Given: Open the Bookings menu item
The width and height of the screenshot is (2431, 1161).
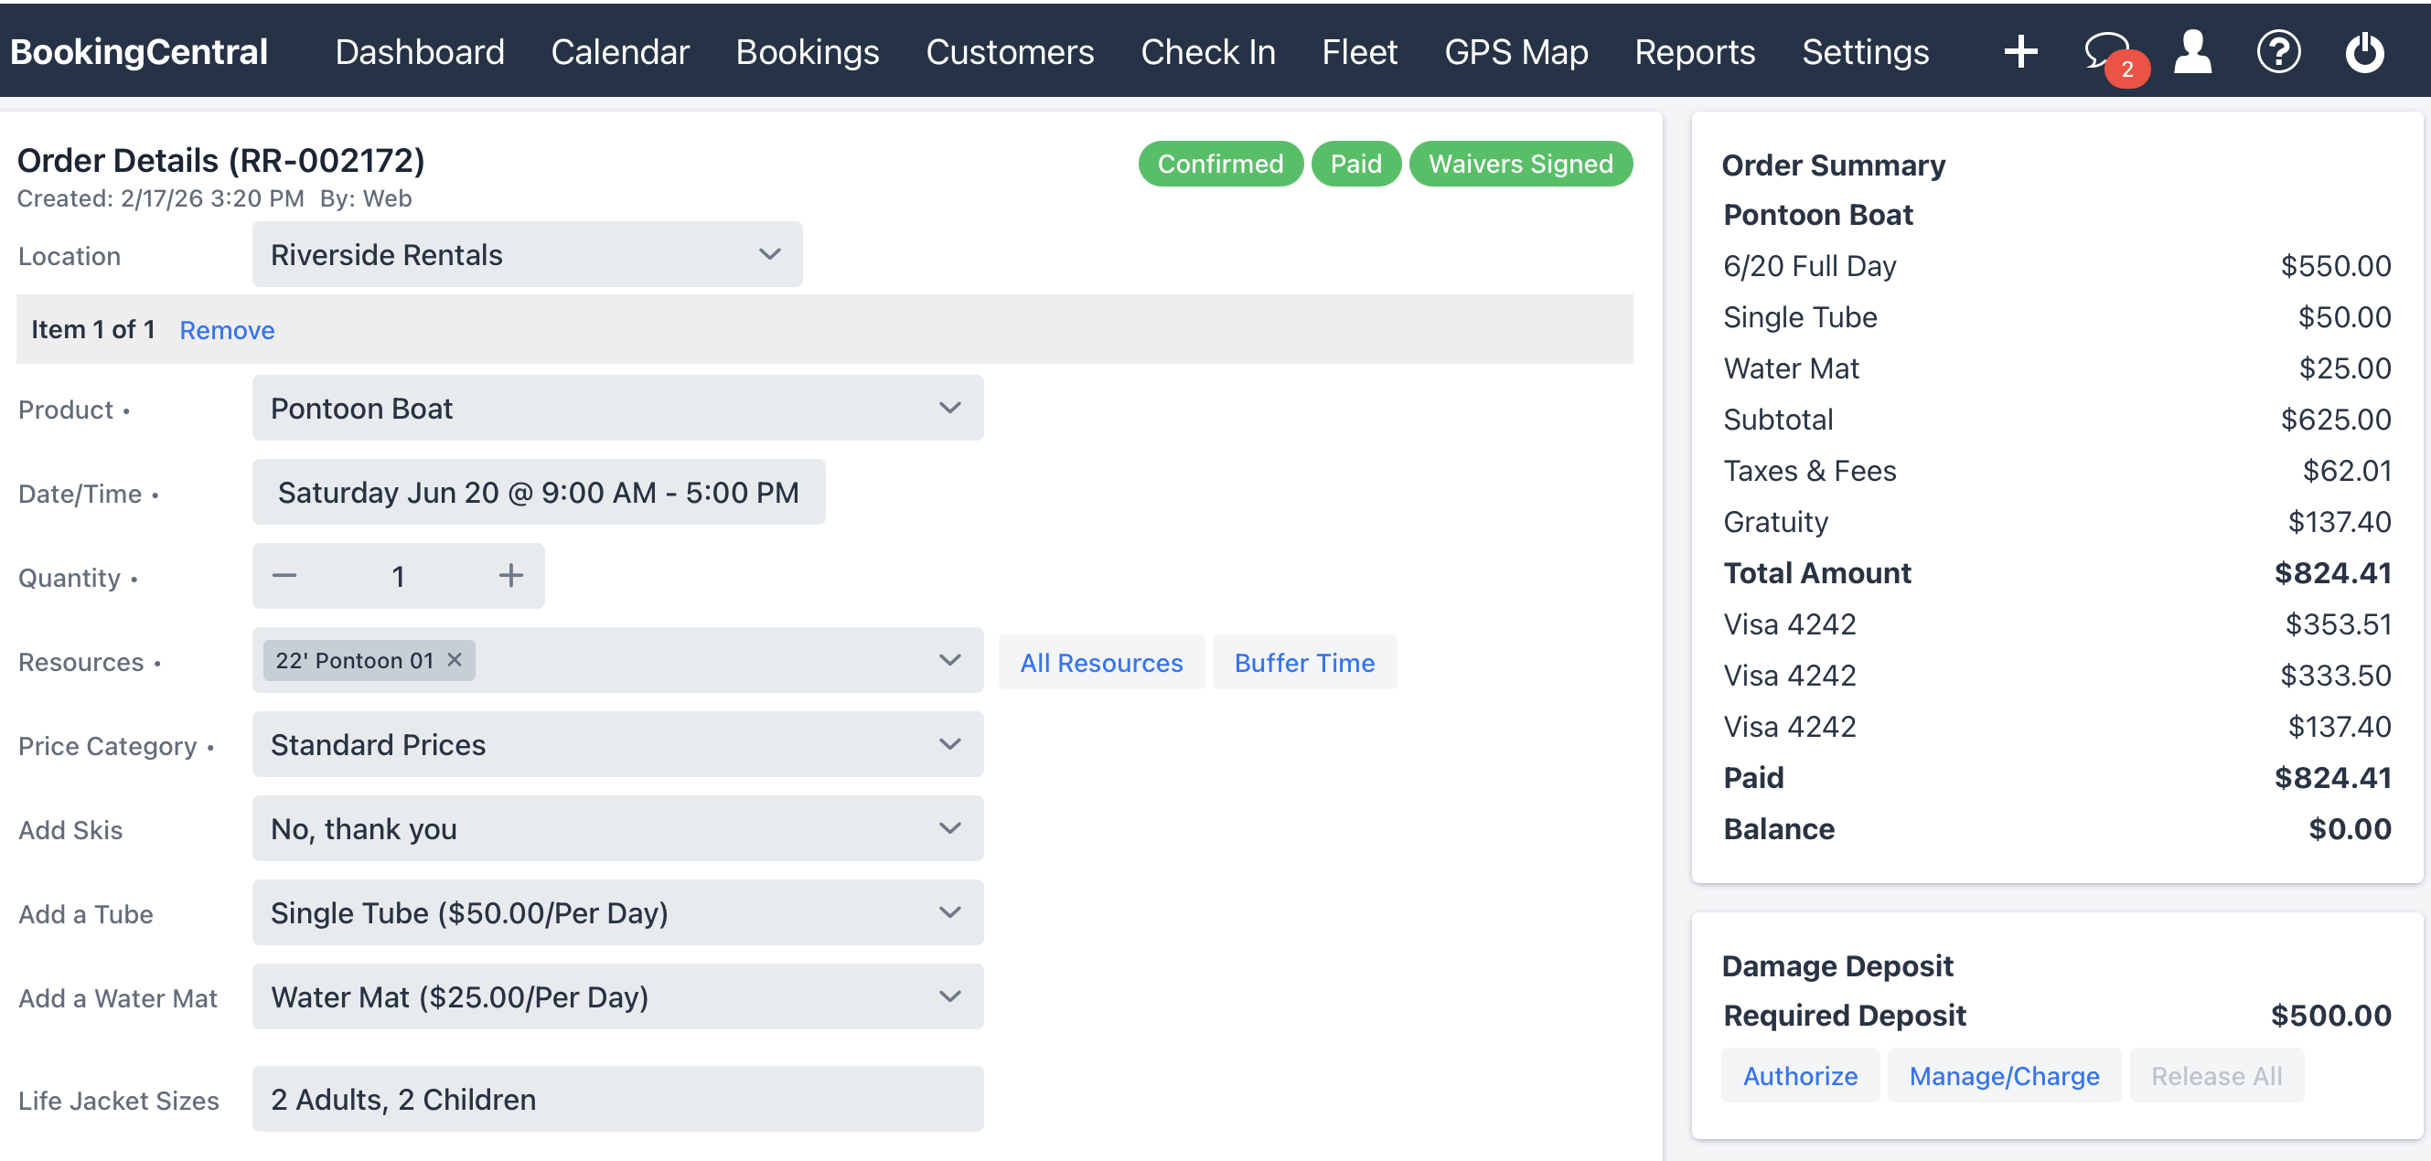Looking at the screenshot, I should click(x=807, y=52).
